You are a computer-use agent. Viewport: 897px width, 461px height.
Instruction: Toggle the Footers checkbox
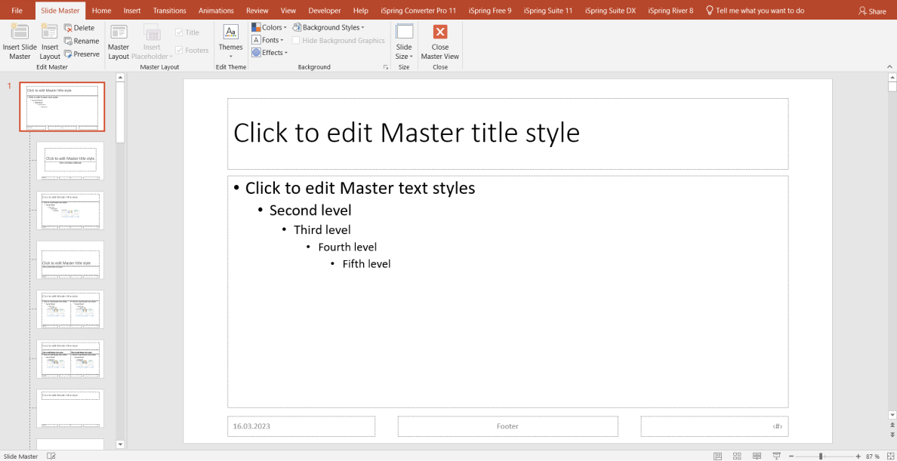tap(180, 49)
